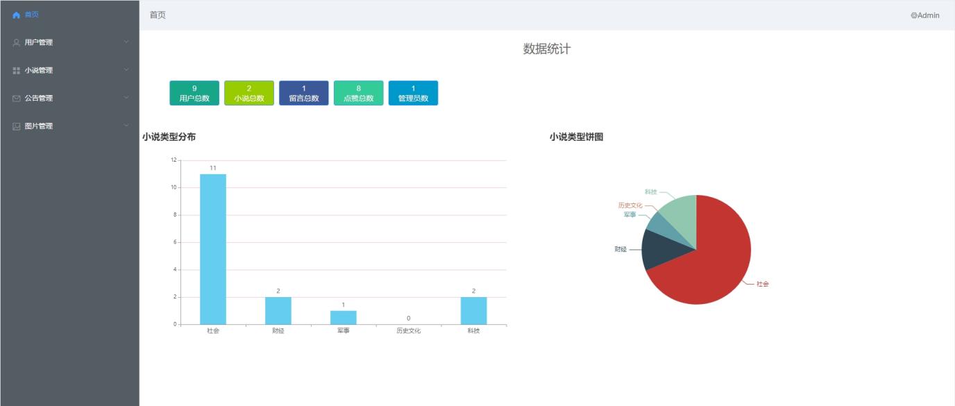The width and height of the screenshot is (955, 406).
Task: Expand the 用户管理 menu chevron
Action: tap(126, 42)
